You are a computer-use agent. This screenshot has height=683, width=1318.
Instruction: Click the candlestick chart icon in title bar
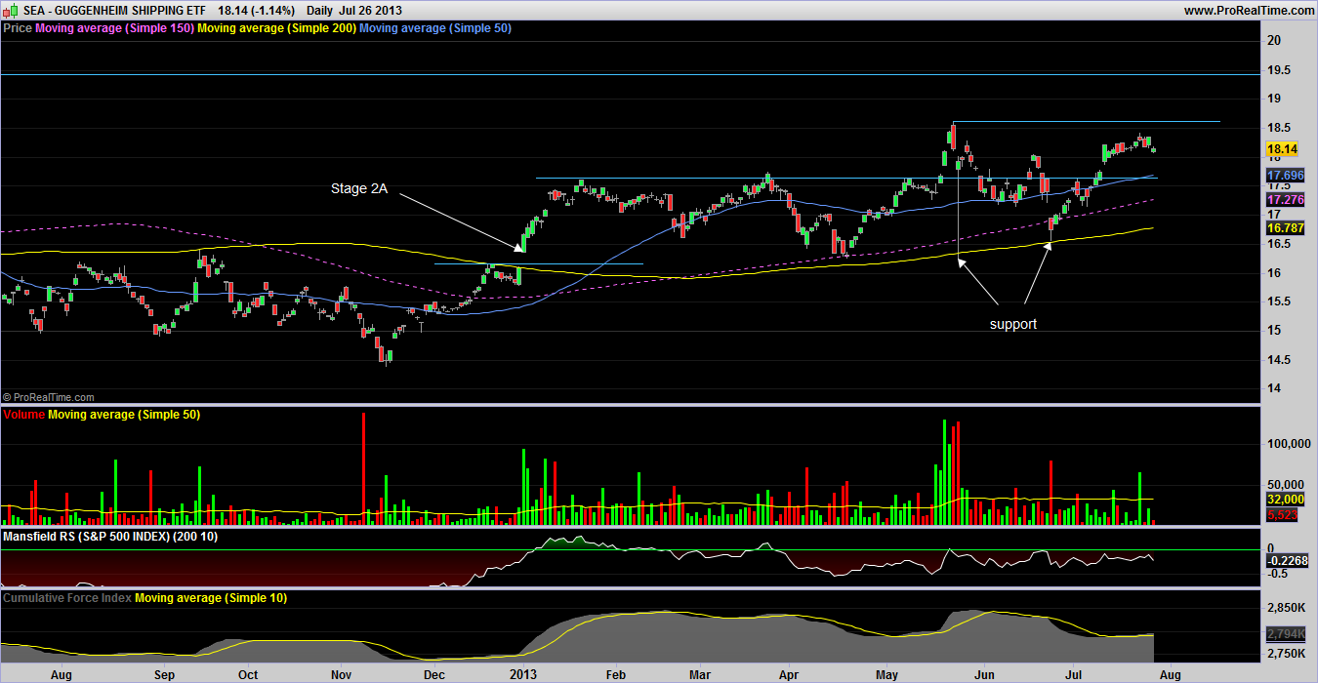click(x=9, y=10)
